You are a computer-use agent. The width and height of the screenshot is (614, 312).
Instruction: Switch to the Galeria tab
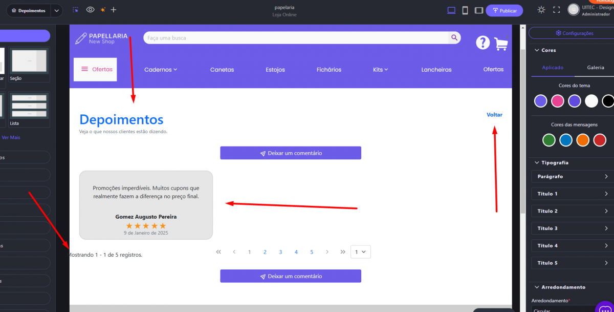[595, 68]
